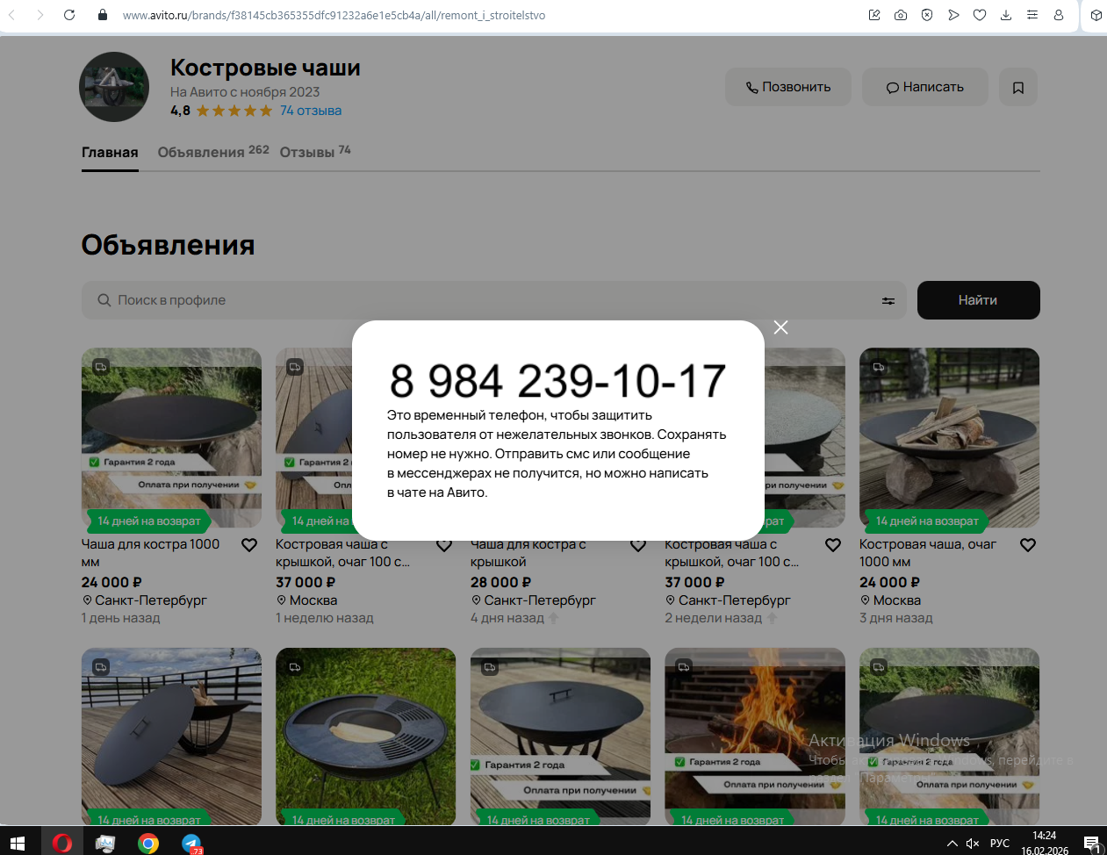Open the grill bowl on grass photo
1107x855 pixels.
[x=365, y=736]
